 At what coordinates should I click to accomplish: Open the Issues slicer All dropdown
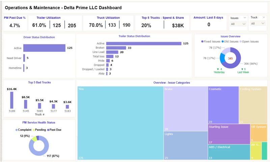pos(238,24)
